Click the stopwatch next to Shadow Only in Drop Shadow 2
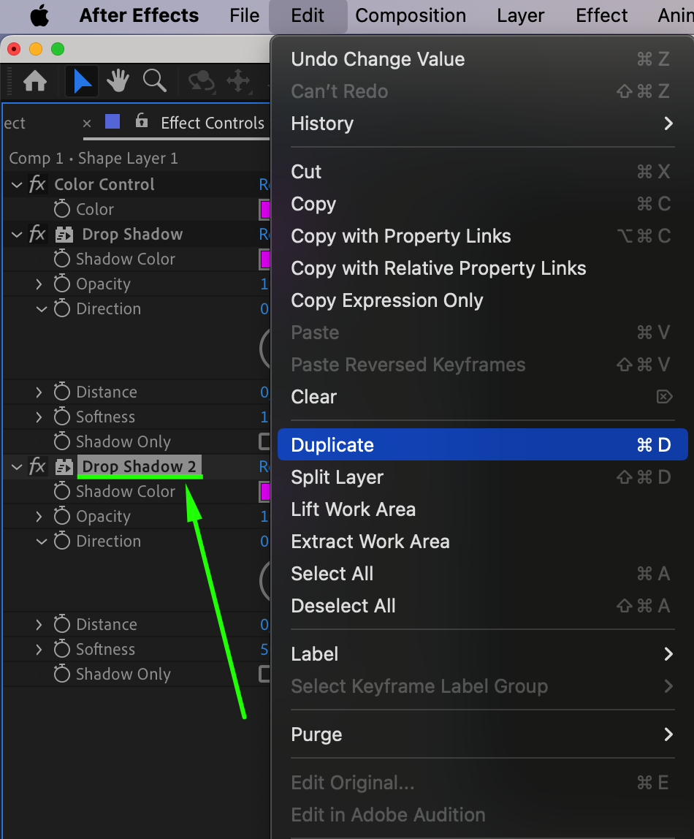 [x=62, y=674]
